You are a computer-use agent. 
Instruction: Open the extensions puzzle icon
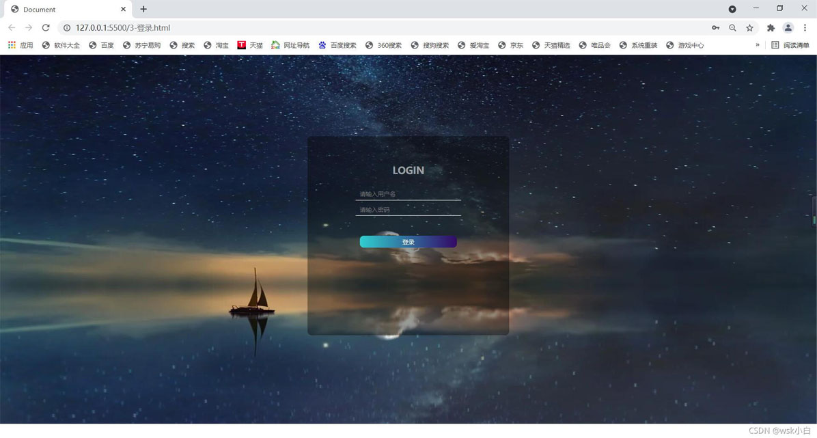coord(771,29)
